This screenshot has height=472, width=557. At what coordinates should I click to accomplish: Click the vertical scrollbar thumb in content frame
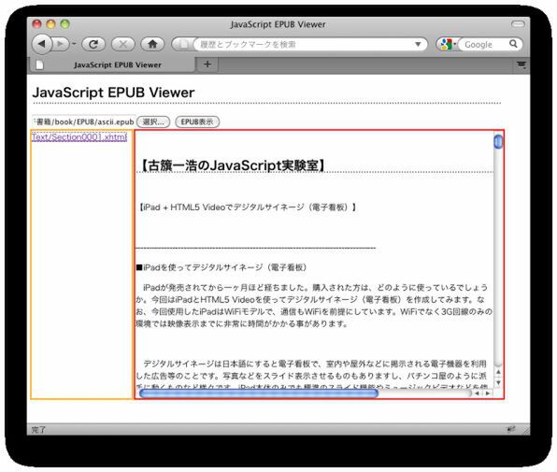coord(498,141)
